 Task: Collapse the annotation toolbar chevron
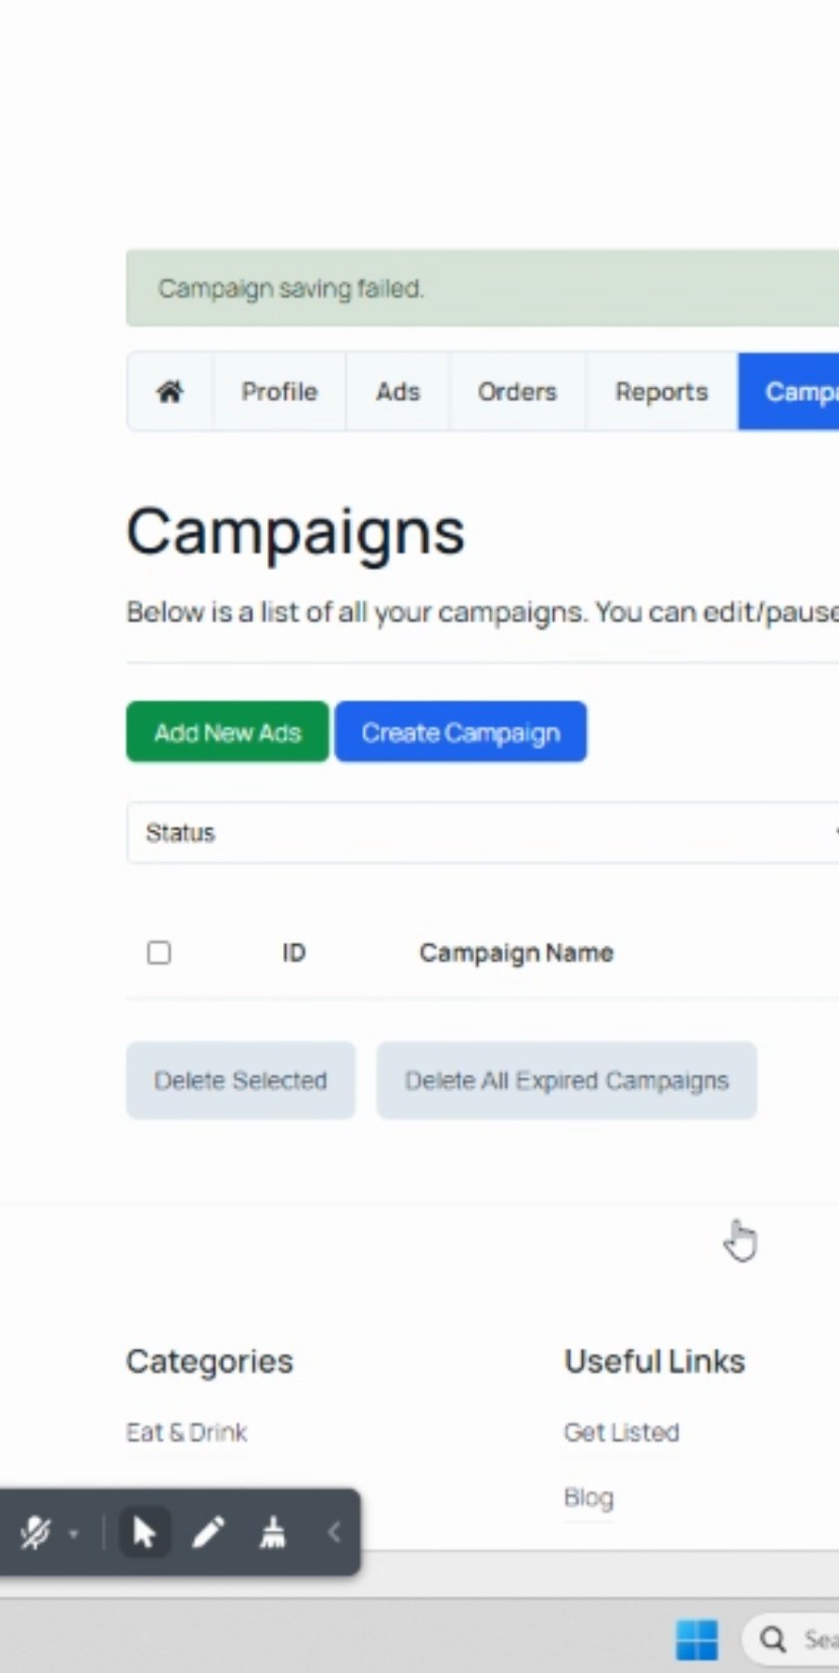(x=334, y=1533)
